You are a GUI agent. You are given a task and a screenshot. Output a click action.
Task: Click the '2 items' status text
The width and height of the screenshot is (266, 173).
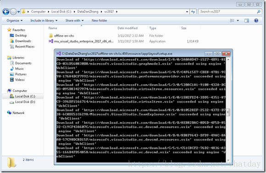click(x=28, y=160)
